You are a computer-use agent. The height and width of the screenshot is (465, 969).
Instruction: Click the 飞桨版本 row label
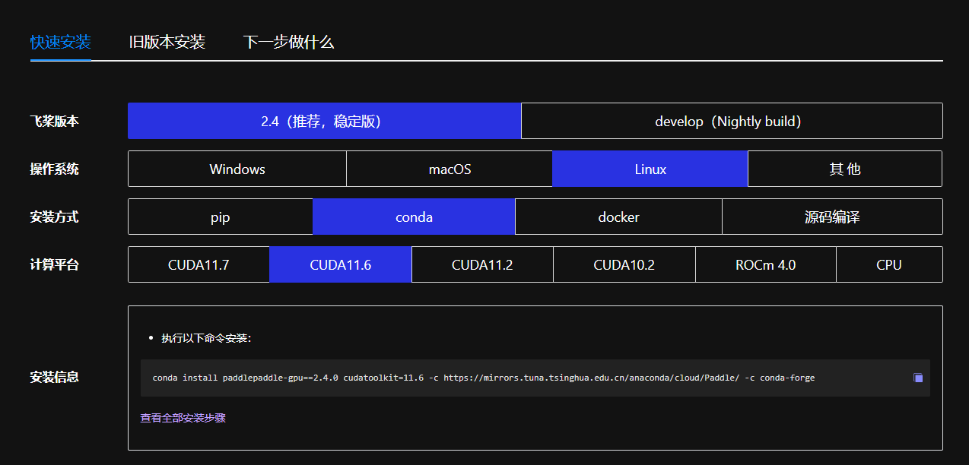click(x=54, y=121)
